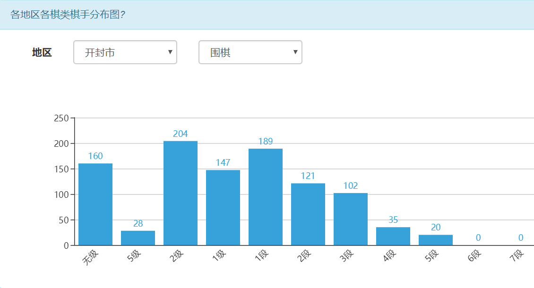
Task: Click the 各地区各棋类棋手分布图 panel heading
Action: (x=68, y=15)
